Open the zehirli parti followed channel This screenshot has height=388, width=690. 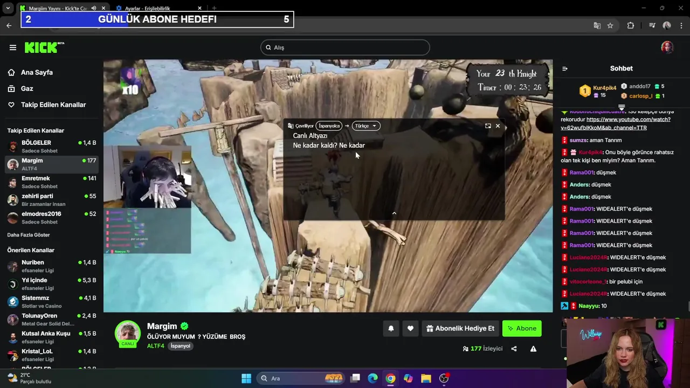[x=52, y=200]
